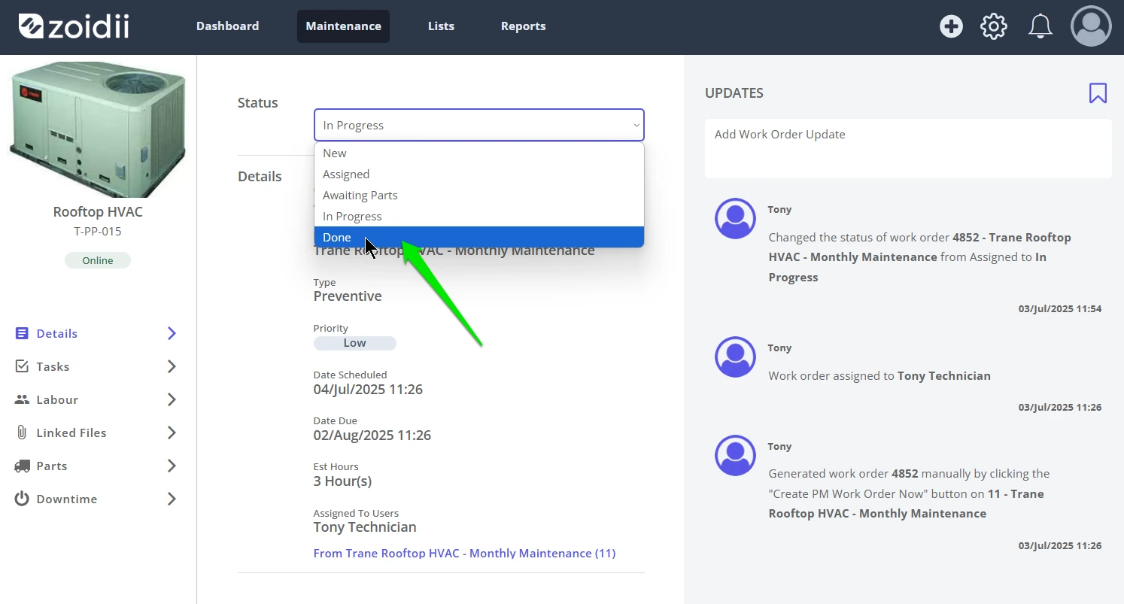Image resolution: width=1124 pixels, height=604 pixels.
Task: Click the bookmark icon beside UPDATES
Action: 1098,93
